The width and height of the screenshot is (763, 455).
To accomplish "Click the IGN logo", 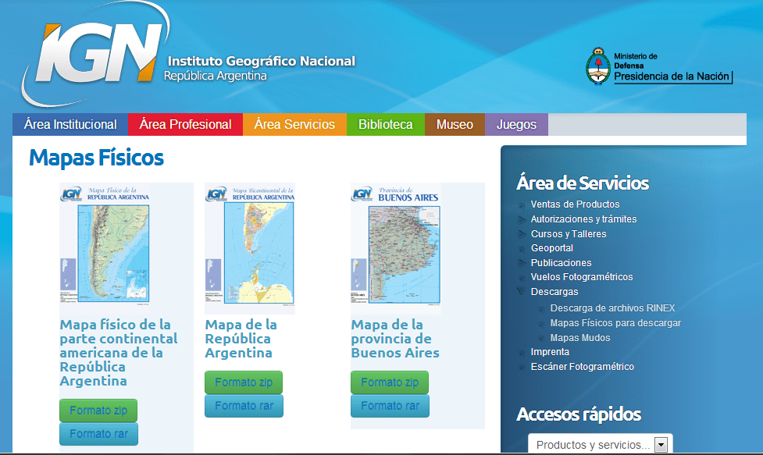I will (102, 51).
